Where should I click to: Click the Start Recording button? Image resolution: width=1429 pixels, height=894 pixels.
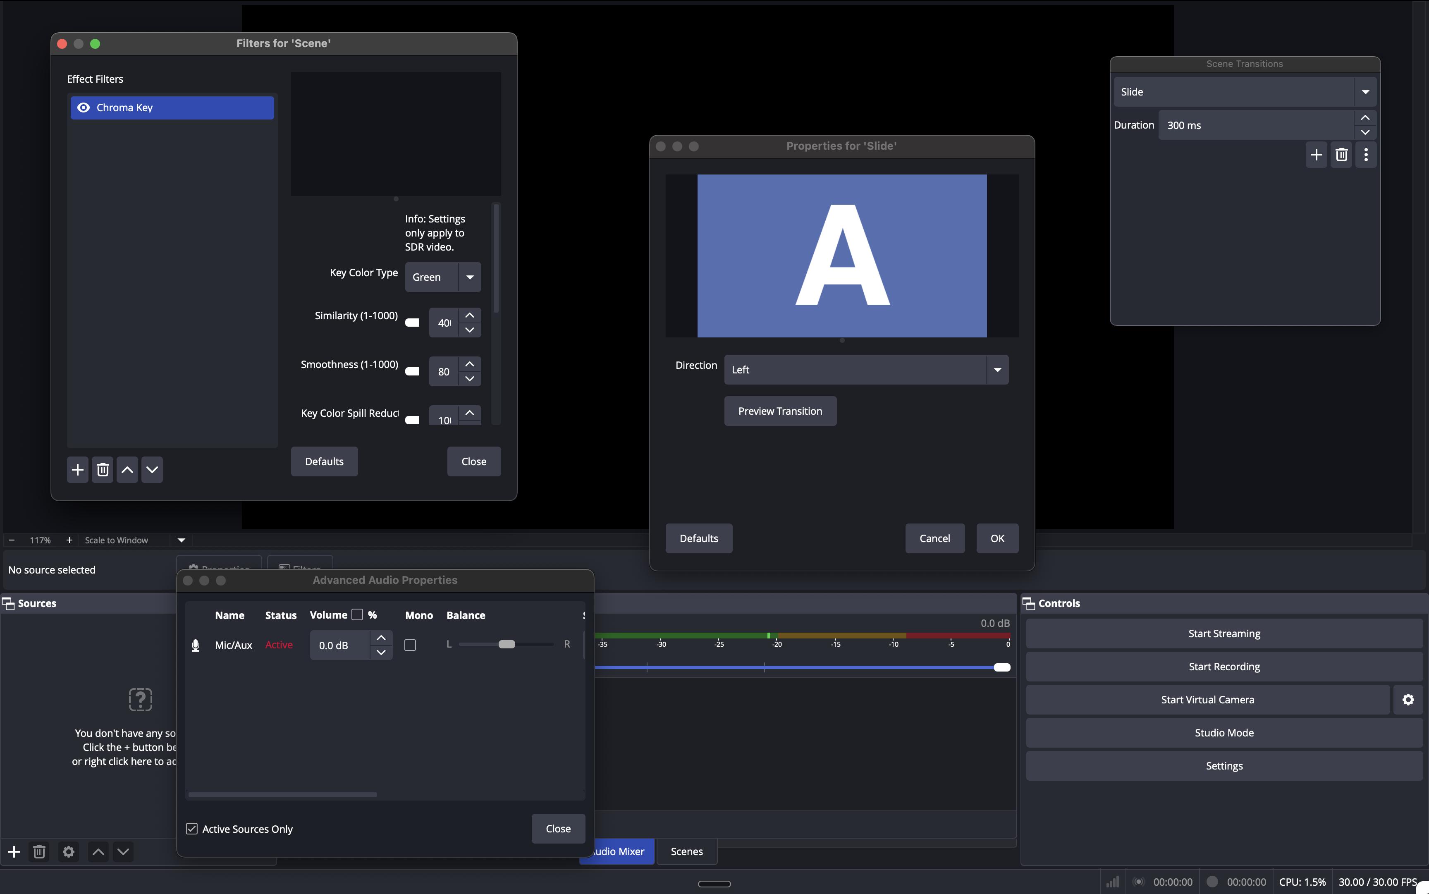pos(1224,666)
